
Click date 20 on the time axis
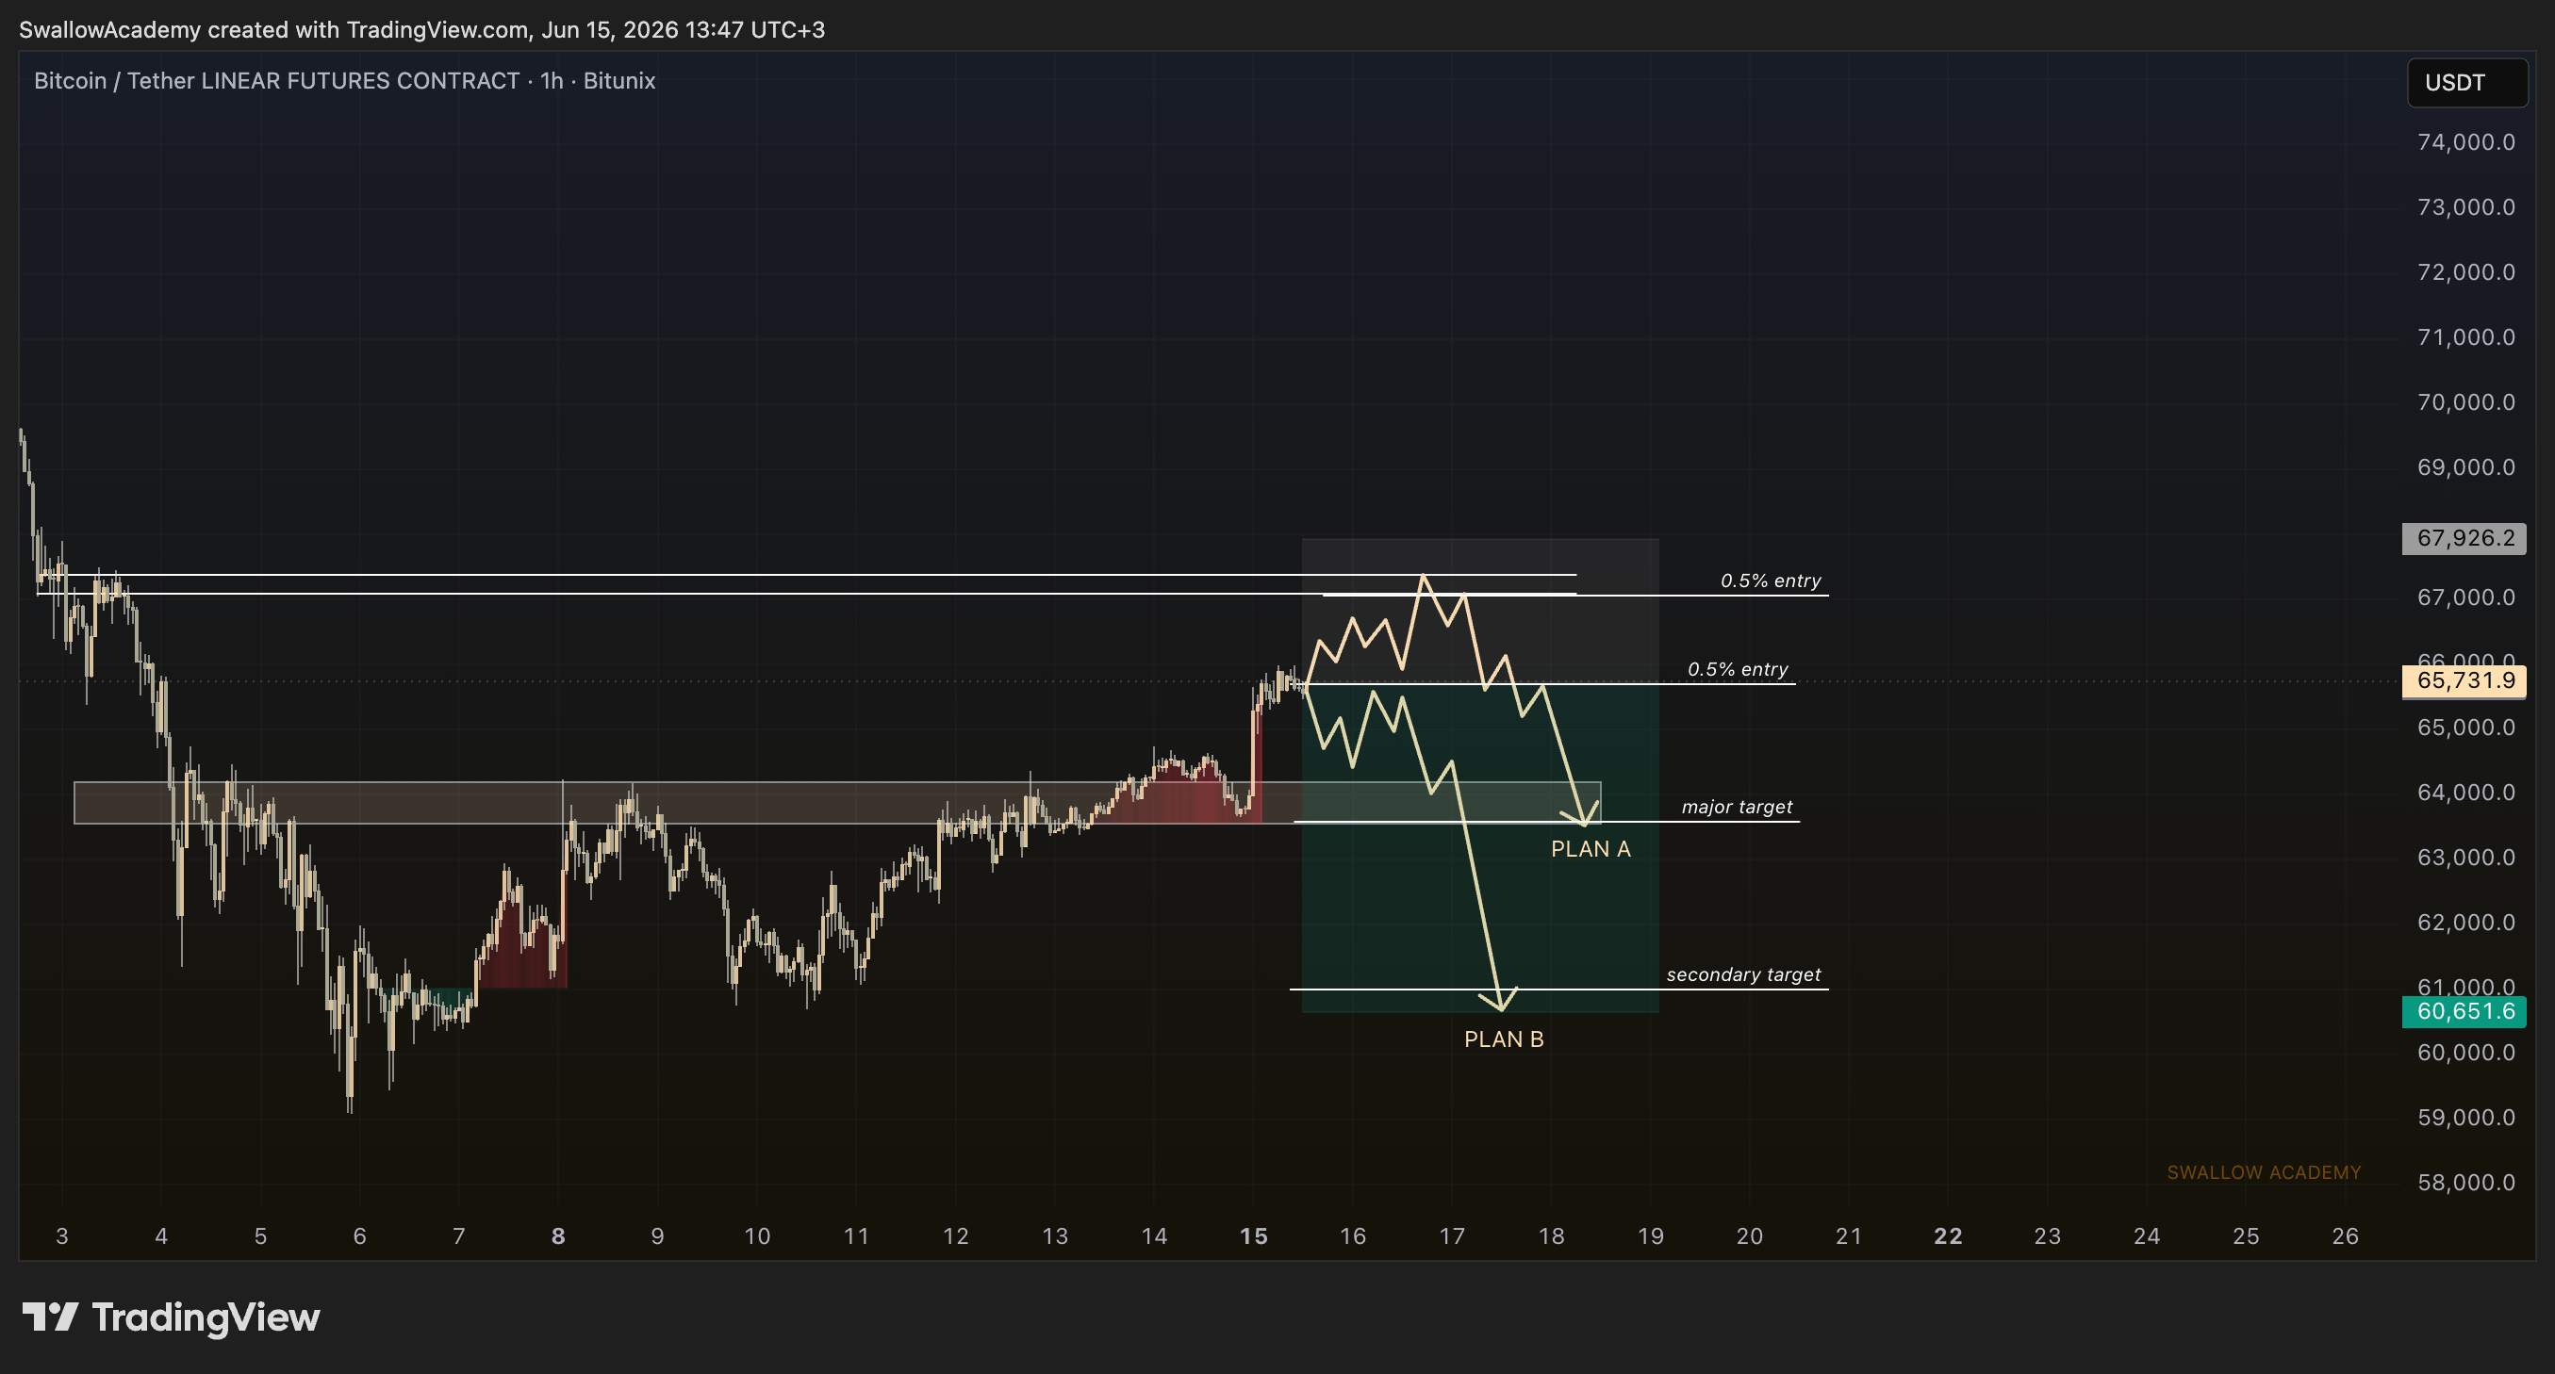click(x=1750, y=1236)
